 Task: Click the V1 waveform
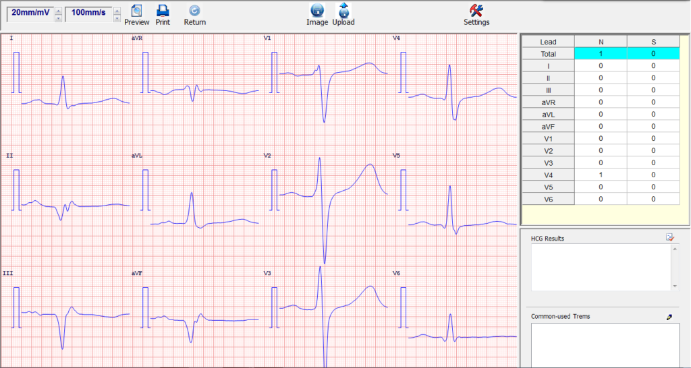click(333, 92)
